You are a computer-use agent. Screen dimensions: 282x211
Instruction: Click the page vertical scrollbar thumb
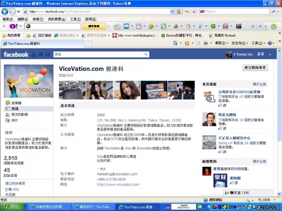[x=279, y=97]
